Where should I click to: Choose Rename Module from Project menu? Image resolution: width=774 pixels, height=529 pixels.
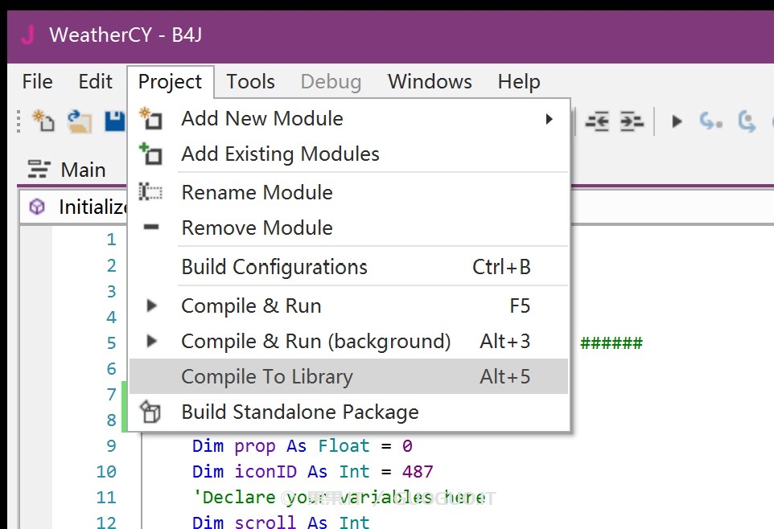[x=257, y=193]
